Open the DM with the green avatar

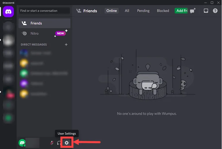(x=44, y=73)
